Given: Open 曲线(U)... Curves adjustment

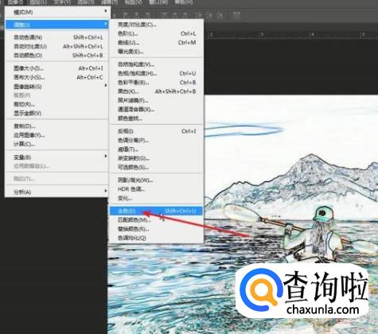Looking at the screenshot, I should pyautogui.click(x=157, y=42).
